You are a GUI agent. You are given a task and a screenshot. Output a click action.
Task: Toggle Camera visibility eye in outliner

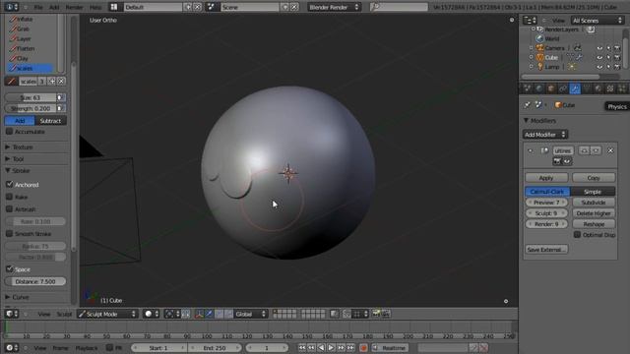pyautogui.click(x=599, y=48)
